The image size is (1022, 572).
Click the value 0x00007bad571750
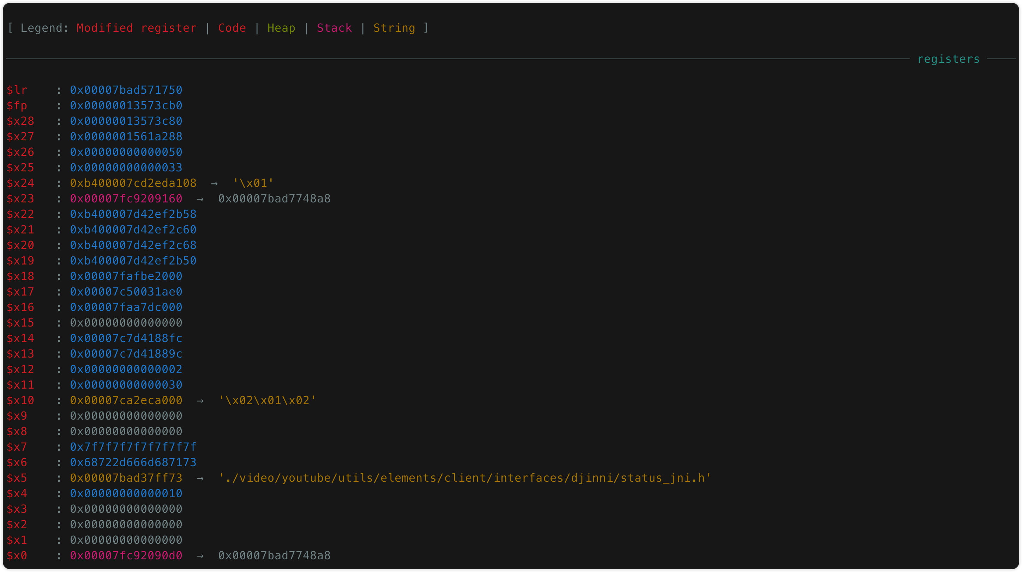pyautogui.click(x=126, y=90)
